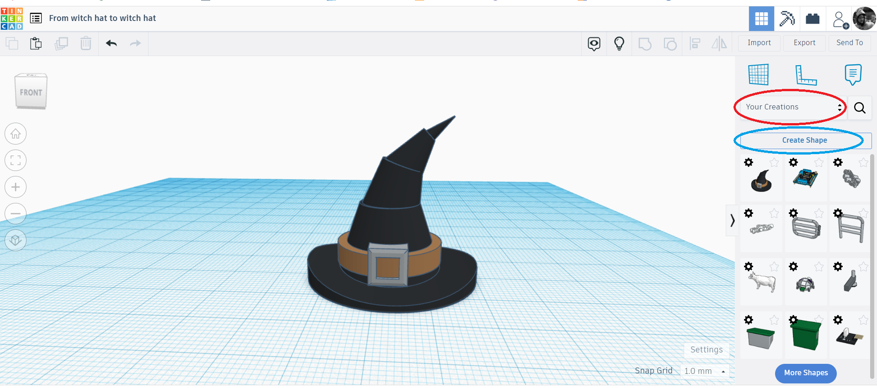Click the Send To button

click(850, 43)
